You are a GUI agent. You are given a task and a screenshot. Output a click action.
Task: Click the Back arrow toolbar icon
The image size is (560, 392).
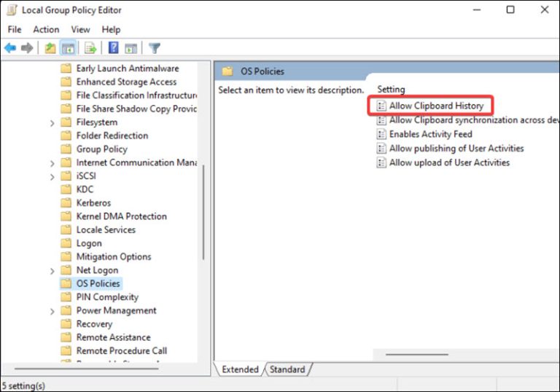10,48
